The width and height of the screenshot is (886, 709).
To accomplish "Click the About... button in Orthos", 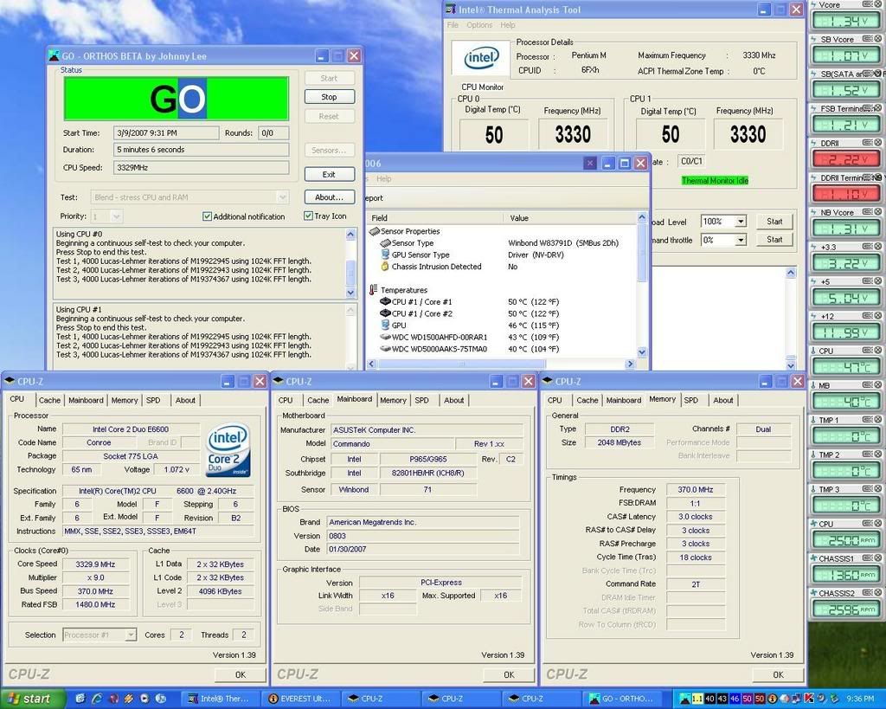I will tap(329, 197).
